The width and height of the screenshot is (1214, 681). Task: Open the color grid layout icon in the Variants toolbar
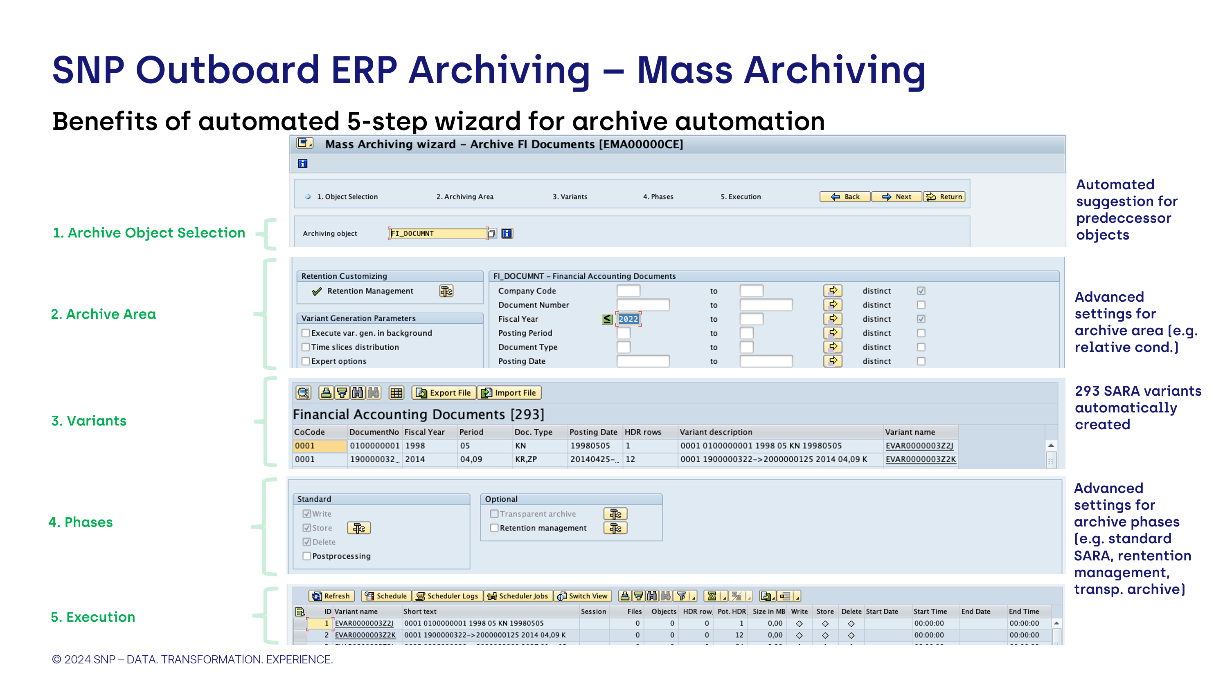click(x=396, y=393)
